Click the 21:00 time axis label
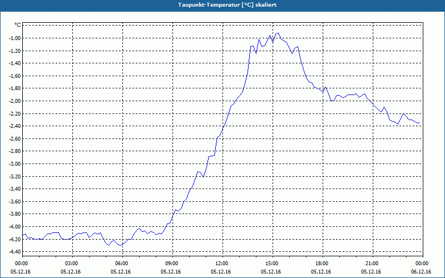445x278 pixels. pyautogui.click(x=373, y=264)
